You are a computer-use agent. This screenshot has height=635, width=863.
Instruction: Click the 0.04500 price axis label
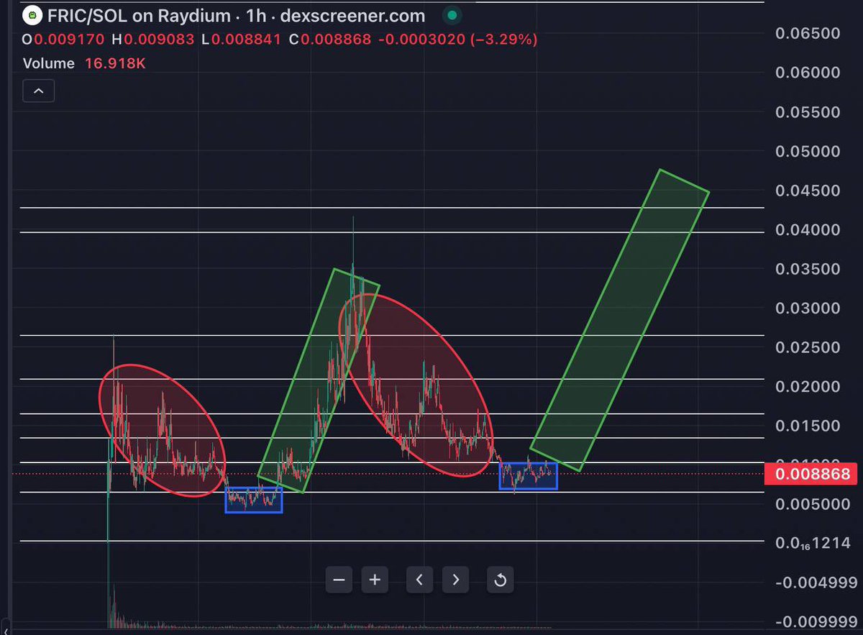click(808, 191)
